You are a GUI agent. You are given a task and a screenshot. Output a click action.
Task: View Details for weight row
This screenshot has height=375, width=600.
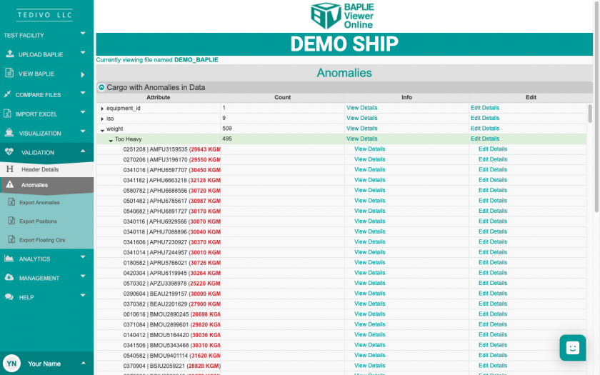361,129
